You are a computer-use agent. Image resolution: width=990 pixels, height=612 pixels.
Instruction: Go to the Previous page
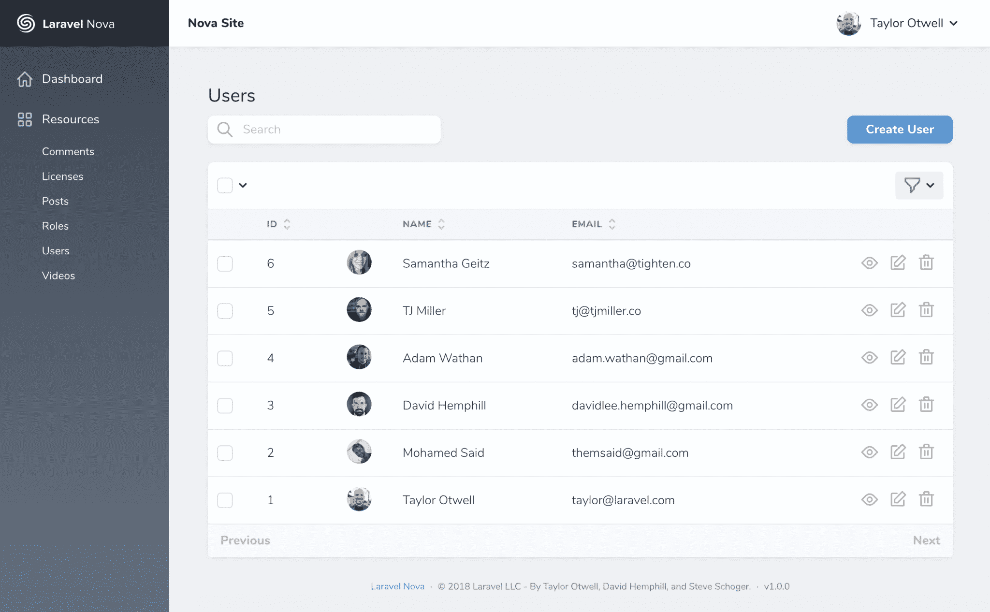[x=245, y=540]
